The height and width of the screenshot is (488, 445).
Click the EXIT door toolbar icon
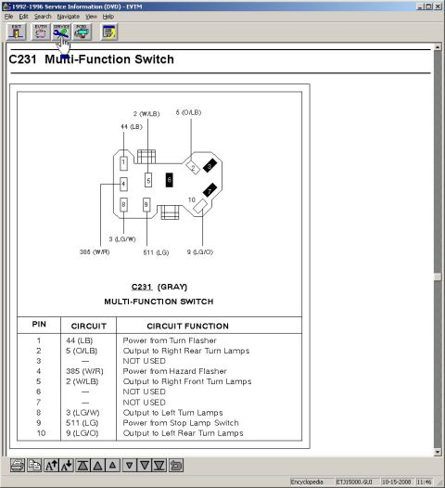[x=17, y=32]
